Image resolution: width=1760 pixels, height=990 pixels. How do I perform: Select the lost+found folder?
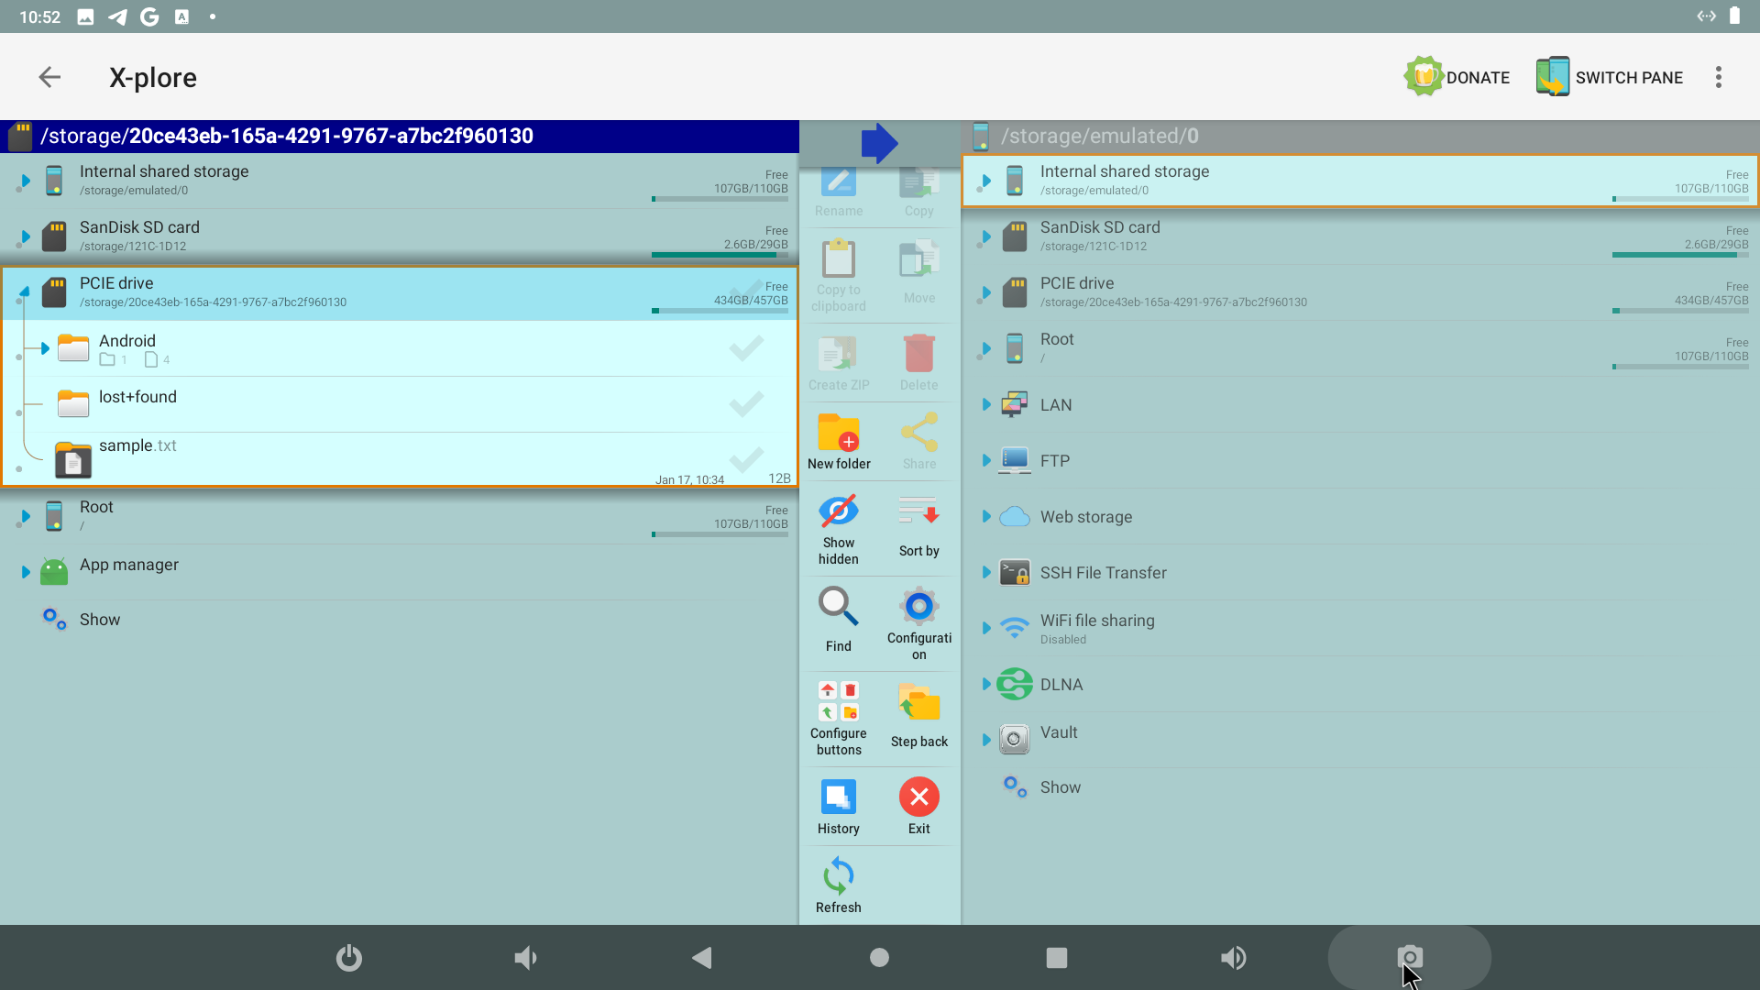[x=401, y=404]
